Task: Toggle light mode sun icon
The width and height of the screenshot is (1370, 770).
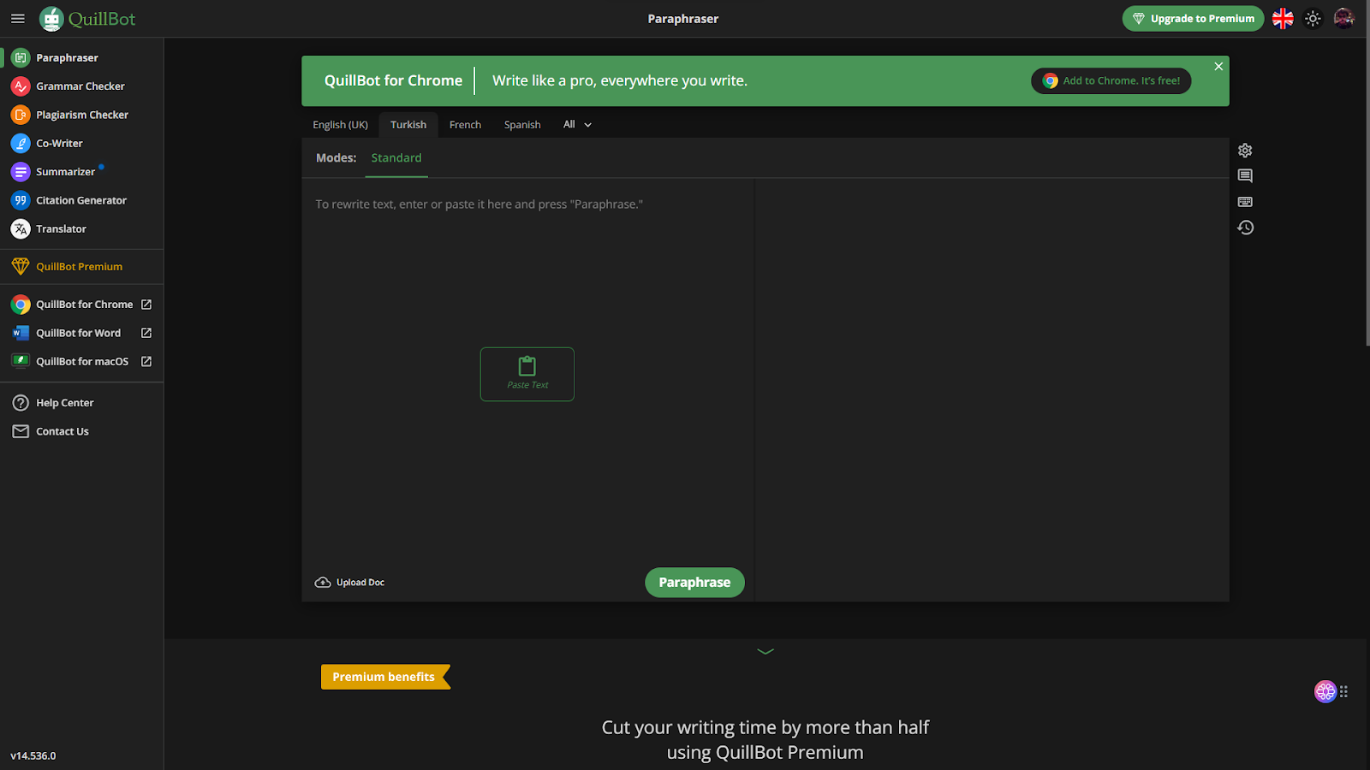Action: point(1313,18)
